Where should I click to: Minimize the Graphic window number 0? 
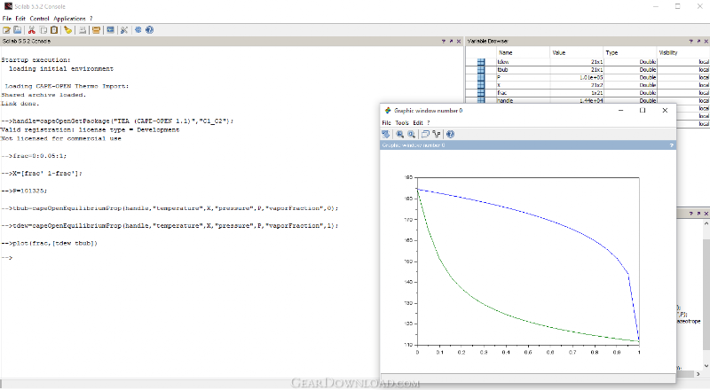[x=620, y=111]
